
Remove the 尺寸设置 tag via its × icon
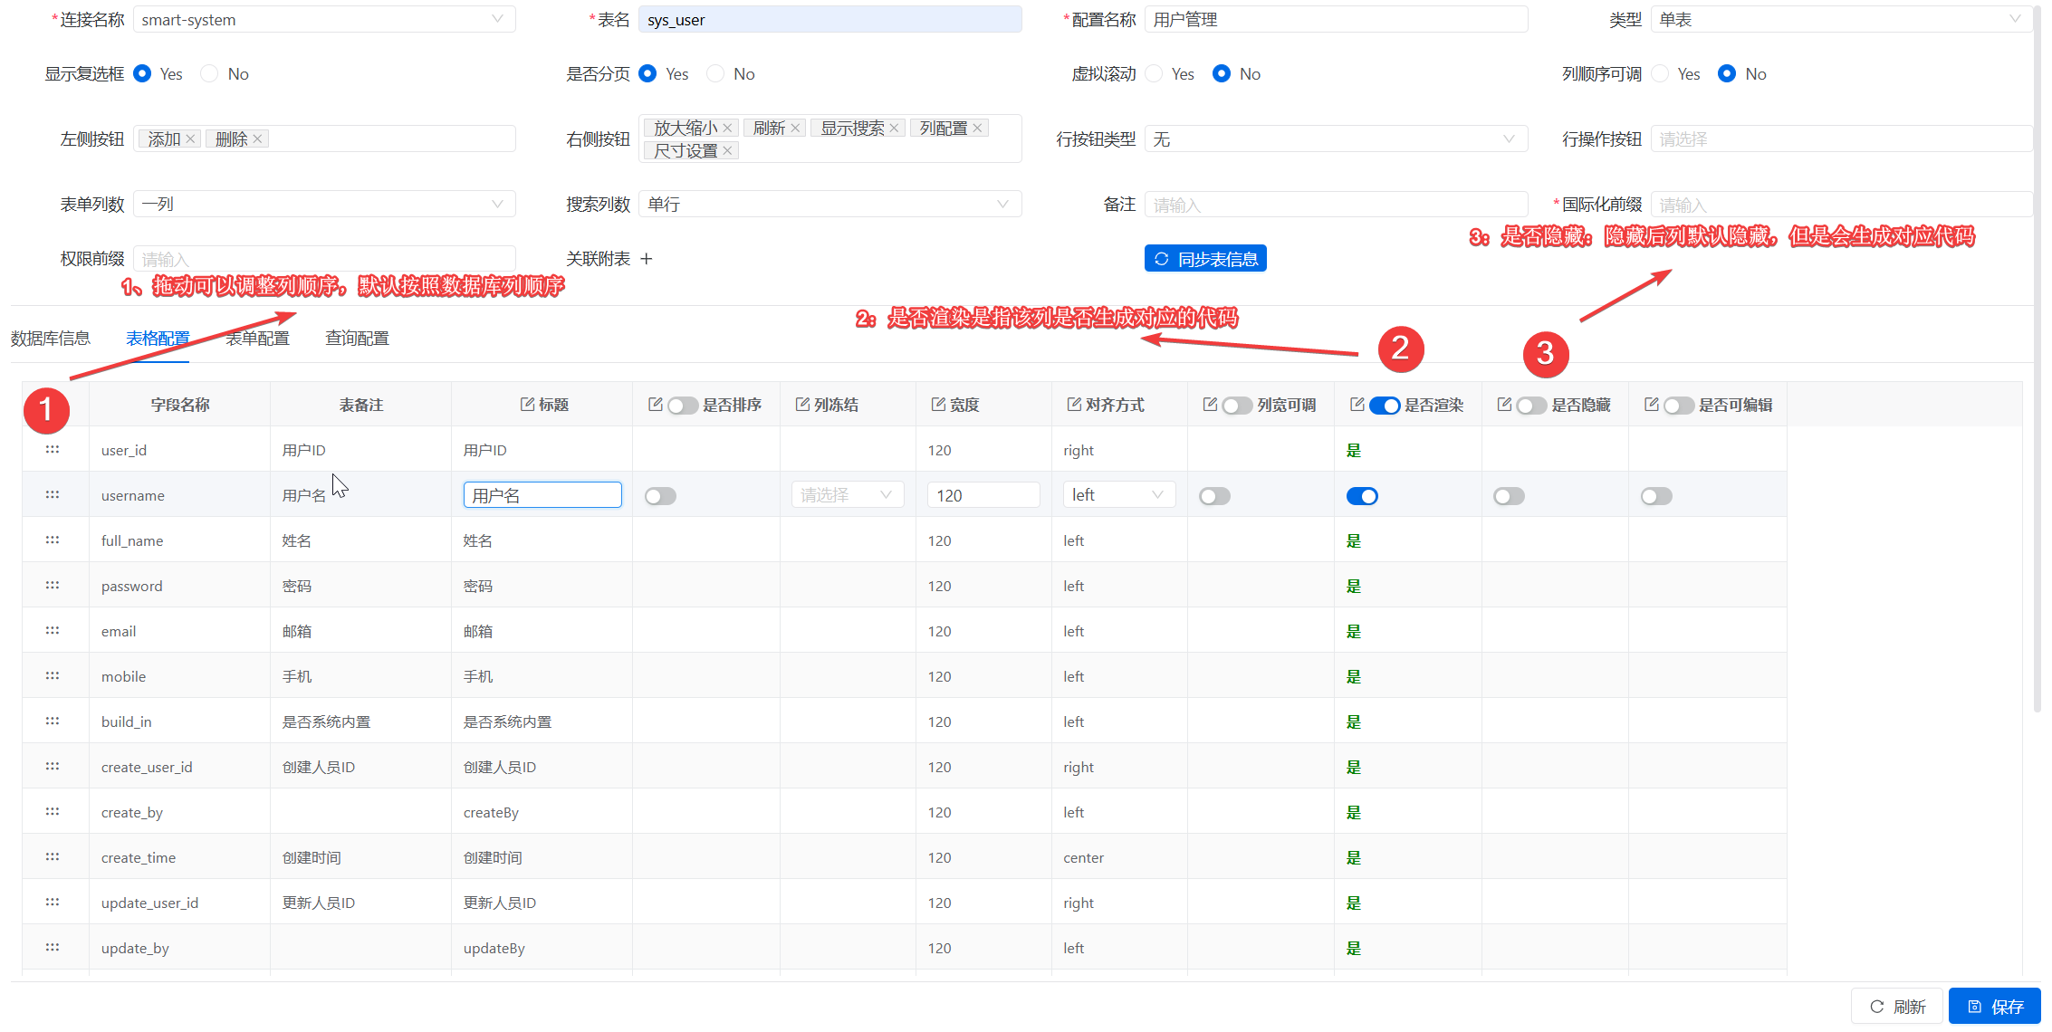pyautogui.click(x=728, y=150)
